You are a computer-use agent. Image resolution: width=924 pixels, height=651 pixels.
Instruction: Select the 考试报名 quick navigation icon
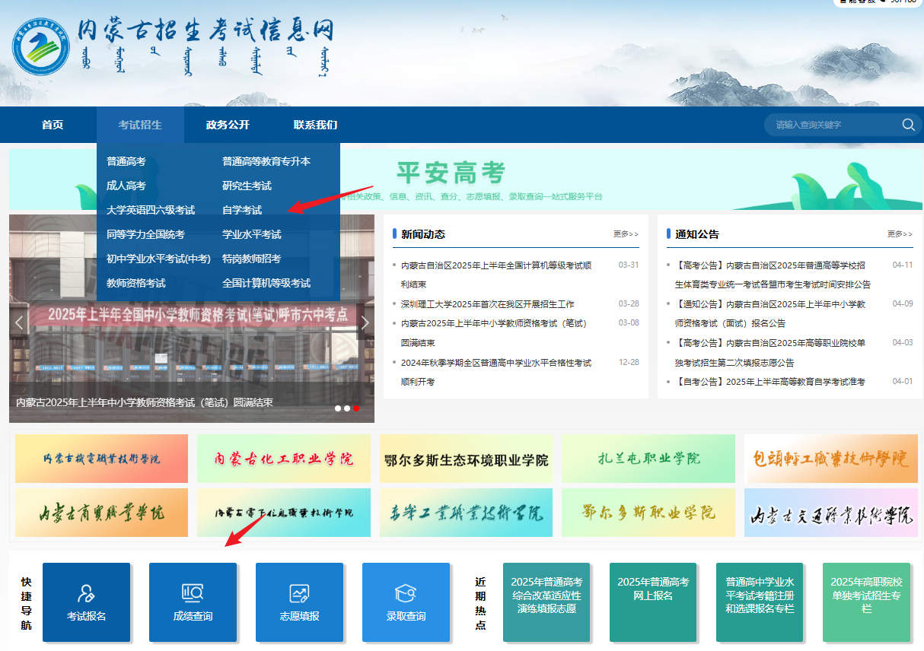point(86,602)
